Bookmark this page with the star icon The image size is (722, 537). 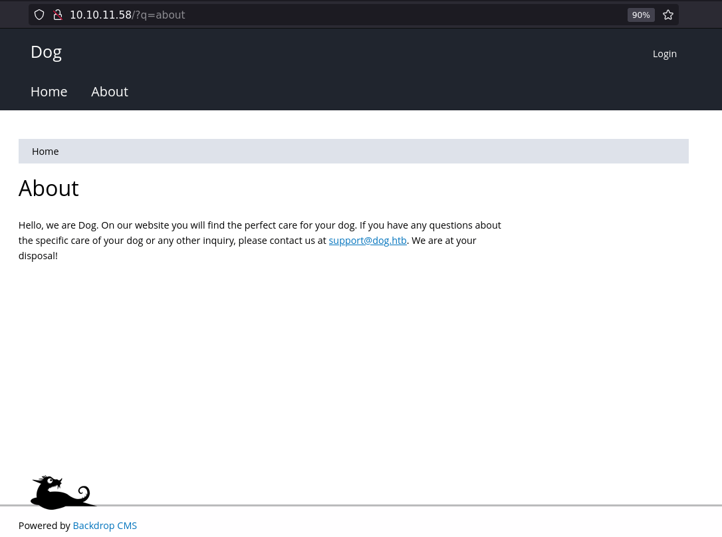coord(667,15)
